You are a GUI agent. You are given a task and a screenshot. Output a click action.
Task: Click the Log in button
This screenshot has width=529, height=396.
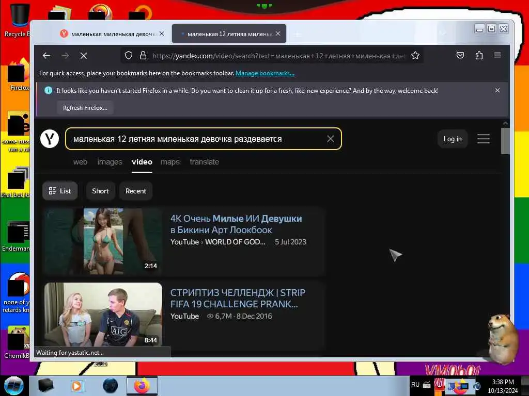[453, 139]
